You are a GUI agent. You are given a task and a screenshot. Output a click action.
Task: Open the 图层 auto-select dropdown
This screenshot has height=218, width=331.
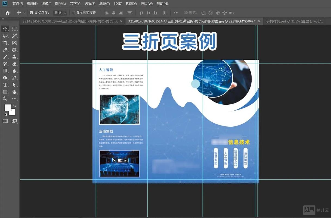(60, 13)
